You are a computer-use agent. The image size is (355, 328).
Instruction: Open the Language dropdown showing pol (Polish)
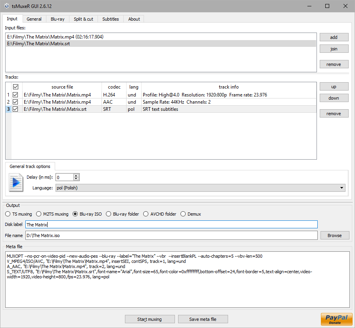[200, 188]
